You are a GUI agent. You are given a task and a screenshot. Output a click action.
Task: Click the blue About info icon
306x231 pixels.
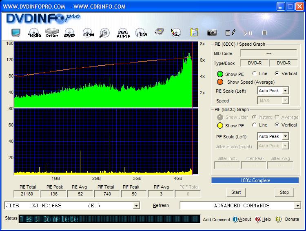235,219
